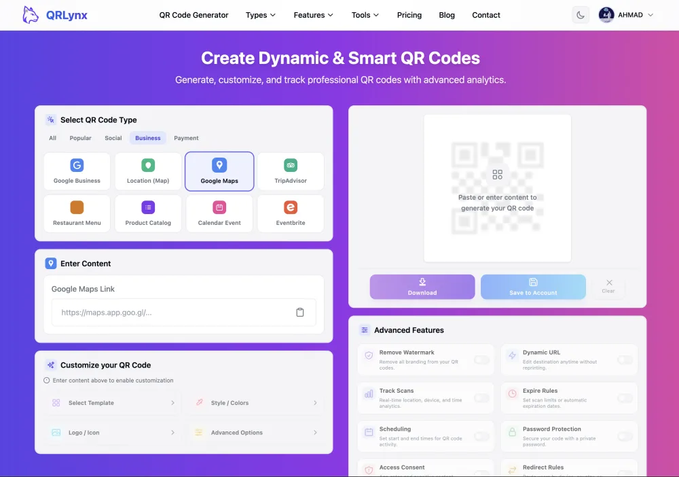Switch to the All tab

pyautogui.click(x=53, y=138)
